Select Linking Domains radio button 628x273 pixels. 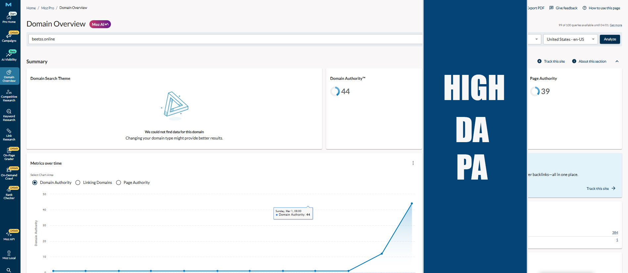pyautogui.click(x=78, y=183)
